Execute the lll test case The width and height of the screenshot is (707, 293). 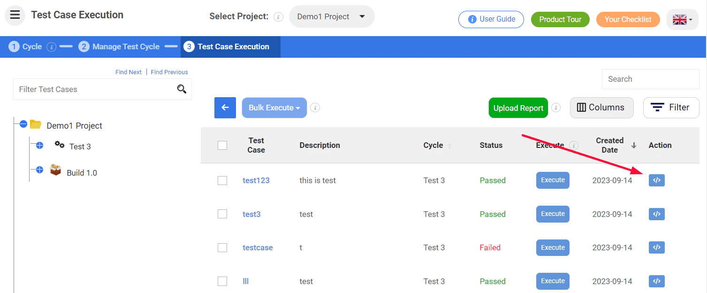click(x=553, y=281)
